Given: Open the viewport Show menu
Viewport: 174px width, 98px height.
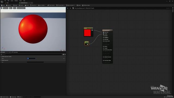Looking at the screenshot, I should pos(14,8).
